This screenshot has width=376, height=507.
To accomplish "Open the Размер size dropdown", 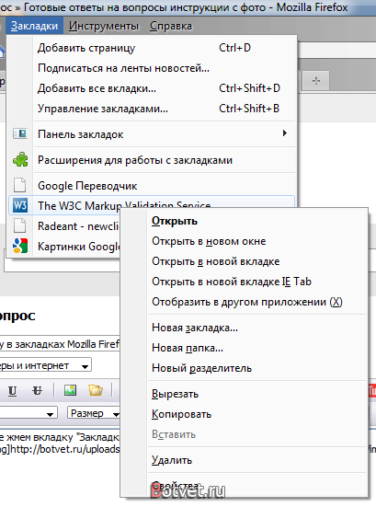I will (x=94, y=413).
